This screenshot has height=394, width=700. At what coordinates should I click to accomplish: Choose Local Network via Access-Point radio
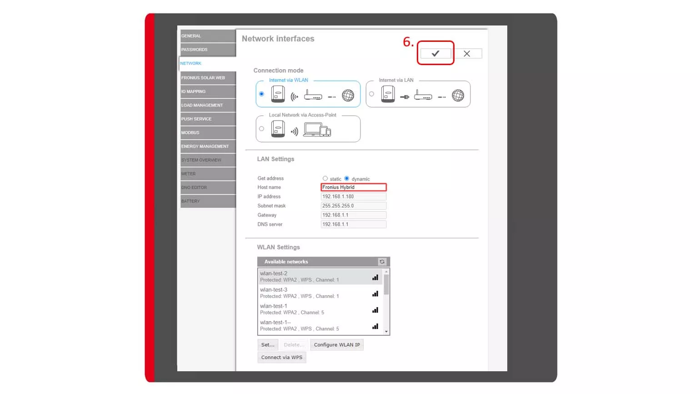(x=261, y=129)
